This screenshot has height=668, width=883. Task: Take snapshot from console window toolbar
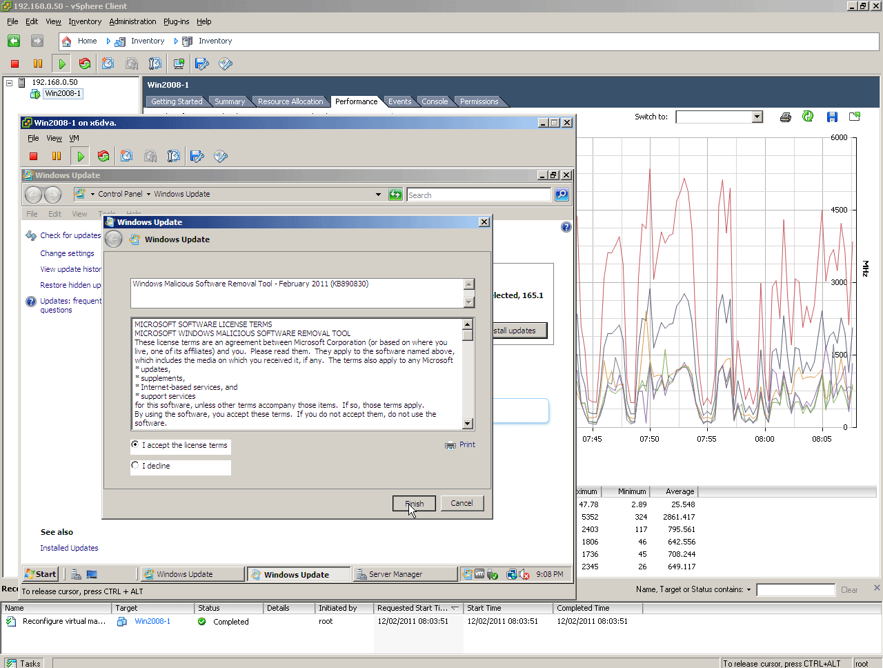127,156
